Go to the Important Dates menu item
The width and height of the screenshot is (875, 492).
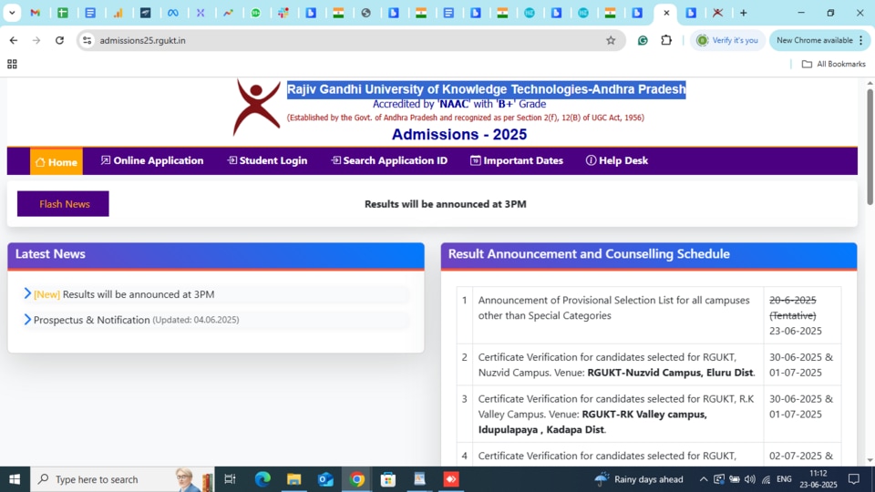516,160
